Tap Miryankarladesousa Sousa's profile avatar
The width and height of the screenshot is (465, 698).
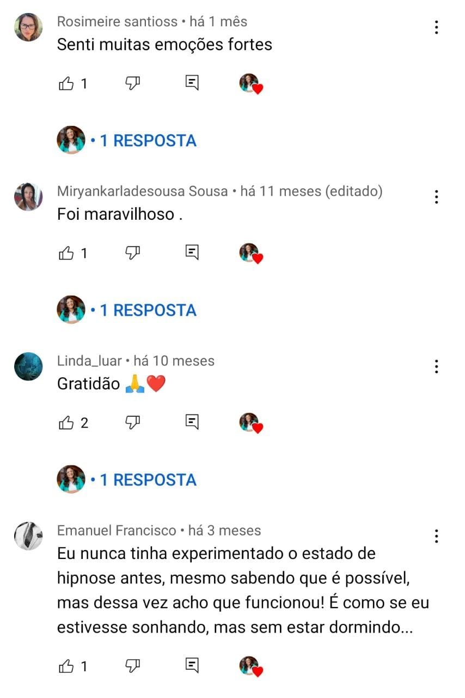[28, 197]
